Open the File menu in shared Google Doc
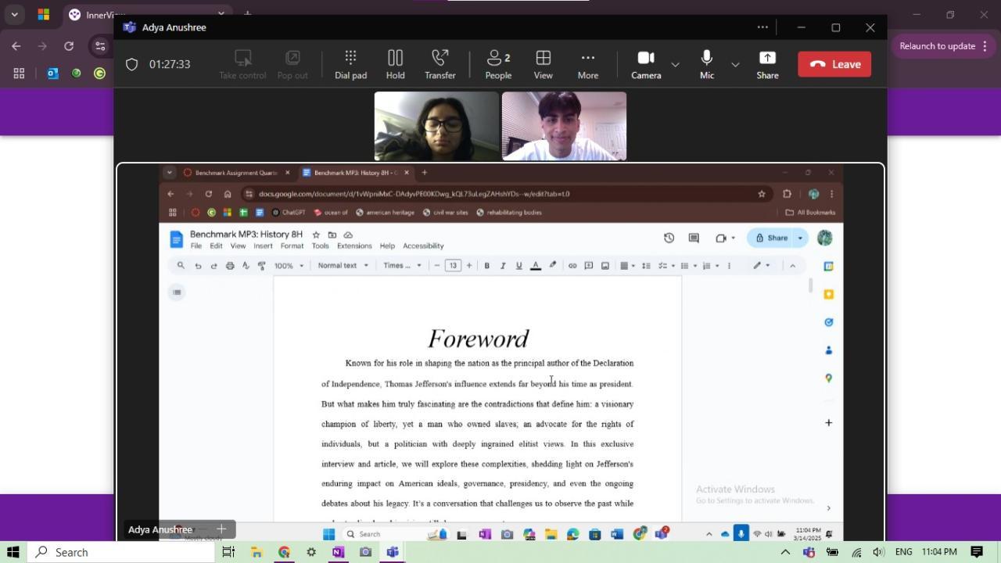This screenshot has width=1001, height=563. coord(196,246)
